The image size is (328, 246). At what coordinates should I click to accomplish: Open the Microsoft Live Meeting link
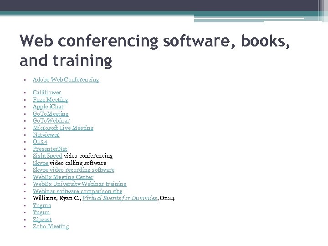63,128
